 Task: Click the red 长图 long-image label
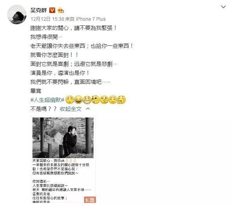pyautogui.click(x=90, y=200)
